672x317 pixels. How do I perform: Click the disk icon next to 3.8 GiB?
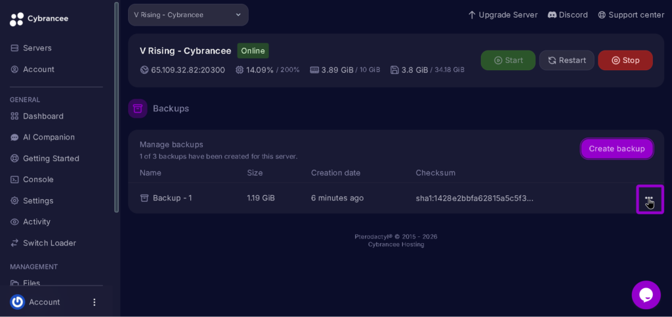tap(394, 69)
